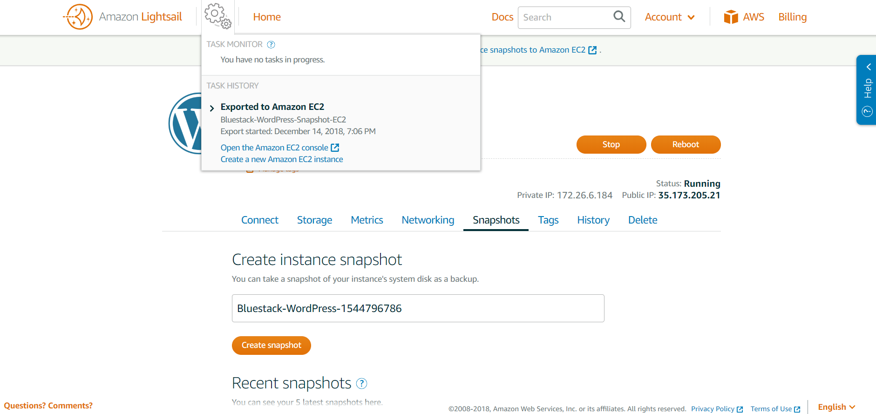The image size is (876, 414).
Task: Click You have no tasks in progress text
Action: tap(272, 60)
